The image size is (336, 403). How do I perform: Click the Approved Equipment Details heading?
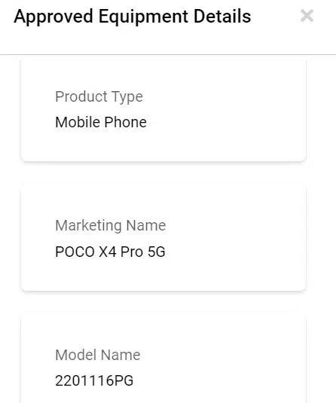pos(133,17)
